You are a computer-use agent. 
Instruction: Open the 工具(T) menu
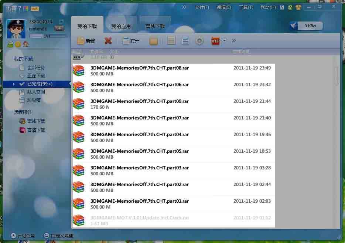(246, 7)
